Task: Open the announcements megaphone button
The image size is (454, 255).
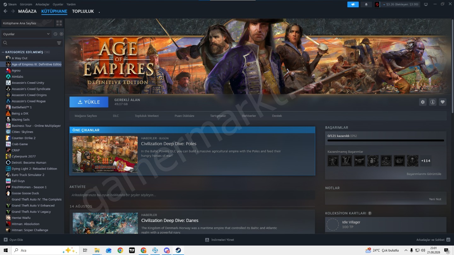Action: (353, 4)
